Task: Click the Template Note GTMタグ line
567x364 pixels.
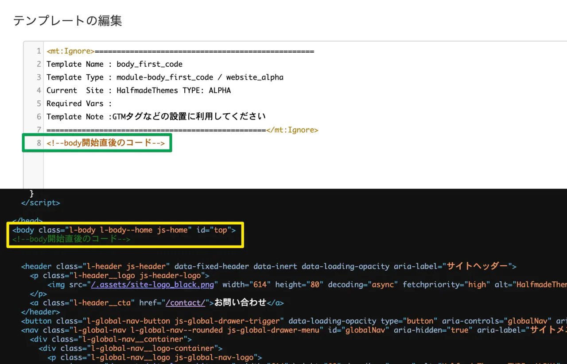Action: [156, 117]
